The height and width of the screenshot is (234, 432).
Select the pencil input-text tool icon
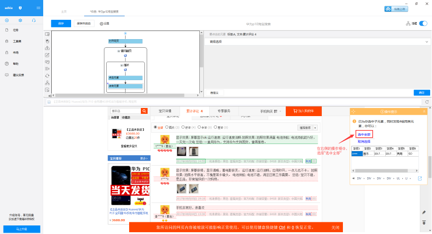pyautogui.click(x=47, y=55)
